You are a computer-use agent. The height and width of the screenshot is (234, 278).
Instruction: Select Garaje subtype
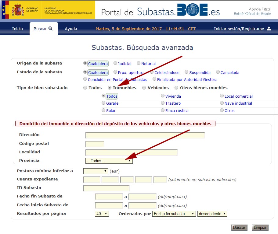[103, 103]
